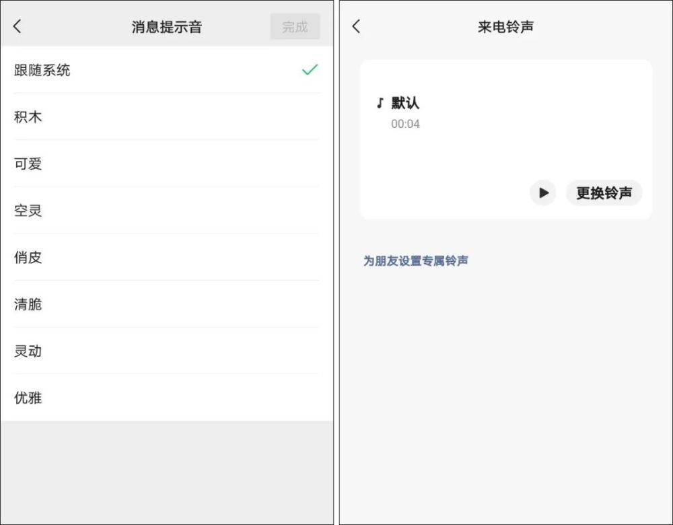Select the 俏皮 notification sound

[166, 257]
